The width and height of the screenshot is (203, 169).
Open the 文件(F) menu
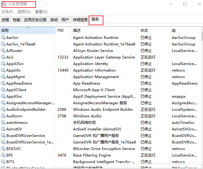coord(7,12)
